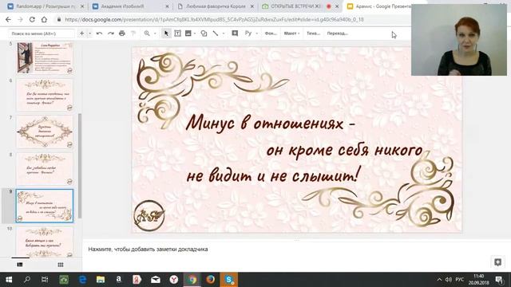511x287 pixels.
Task: Select the paint format tool
Action: tap(133, 33)
